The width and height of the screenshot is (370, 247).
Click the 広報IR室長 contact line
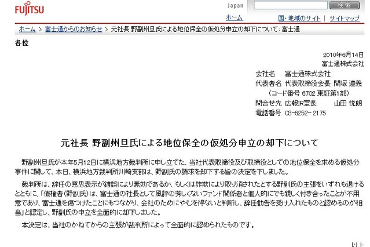point(309,103)
